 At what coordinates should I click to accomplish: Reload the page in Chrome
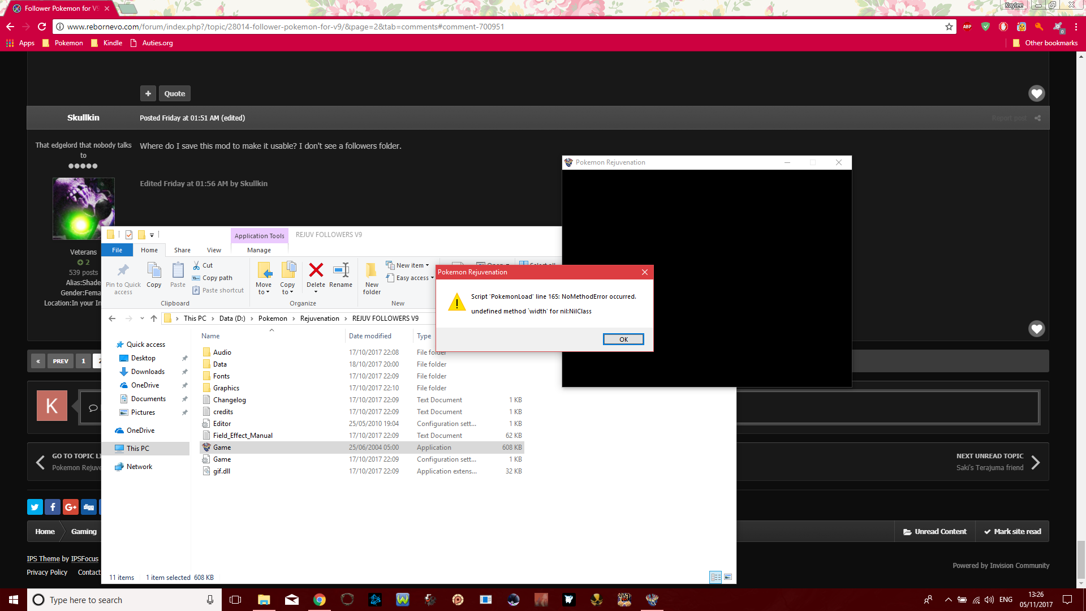click(x=42, y=27)
